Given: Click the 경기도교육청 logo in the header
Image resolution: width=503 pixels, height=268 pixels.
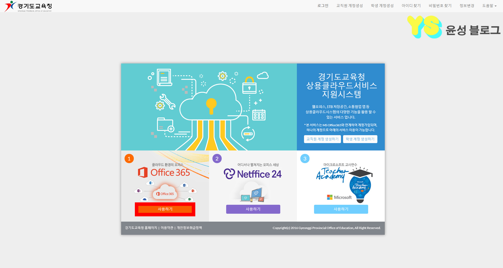Looking at the screenshot, I should coord(28,6).
